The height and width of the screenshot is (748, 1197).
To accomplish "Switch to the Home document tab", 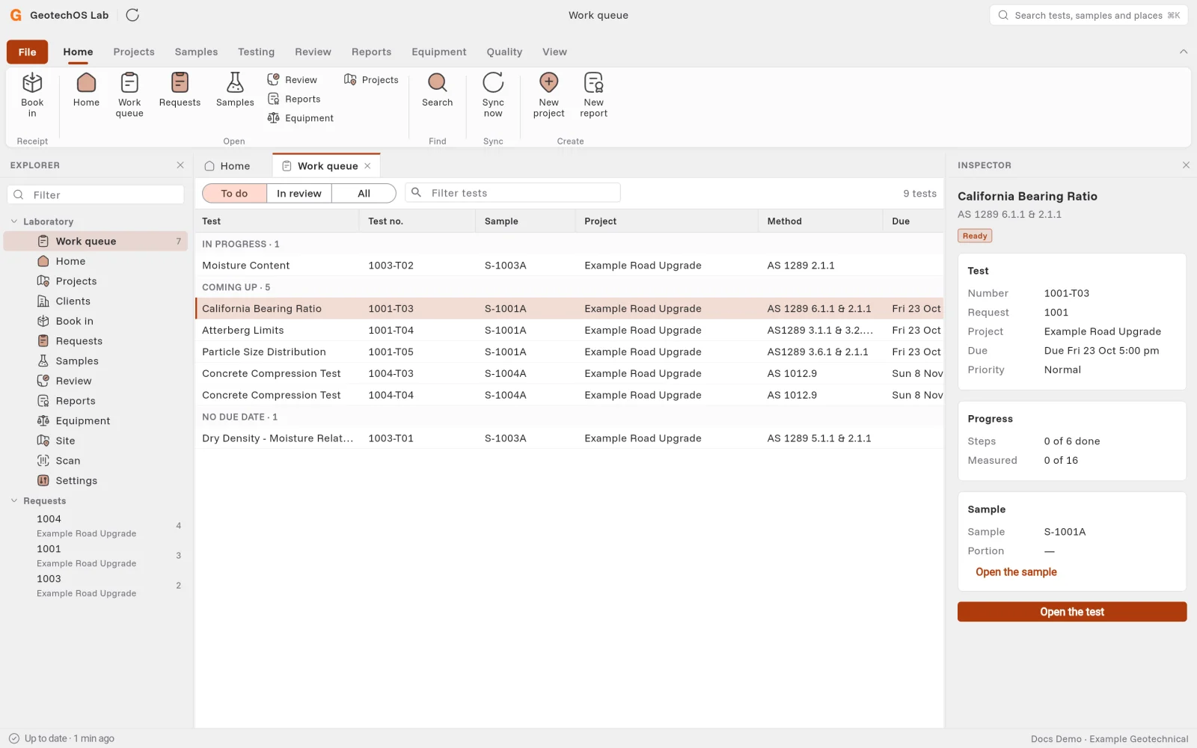I will 228,166.
